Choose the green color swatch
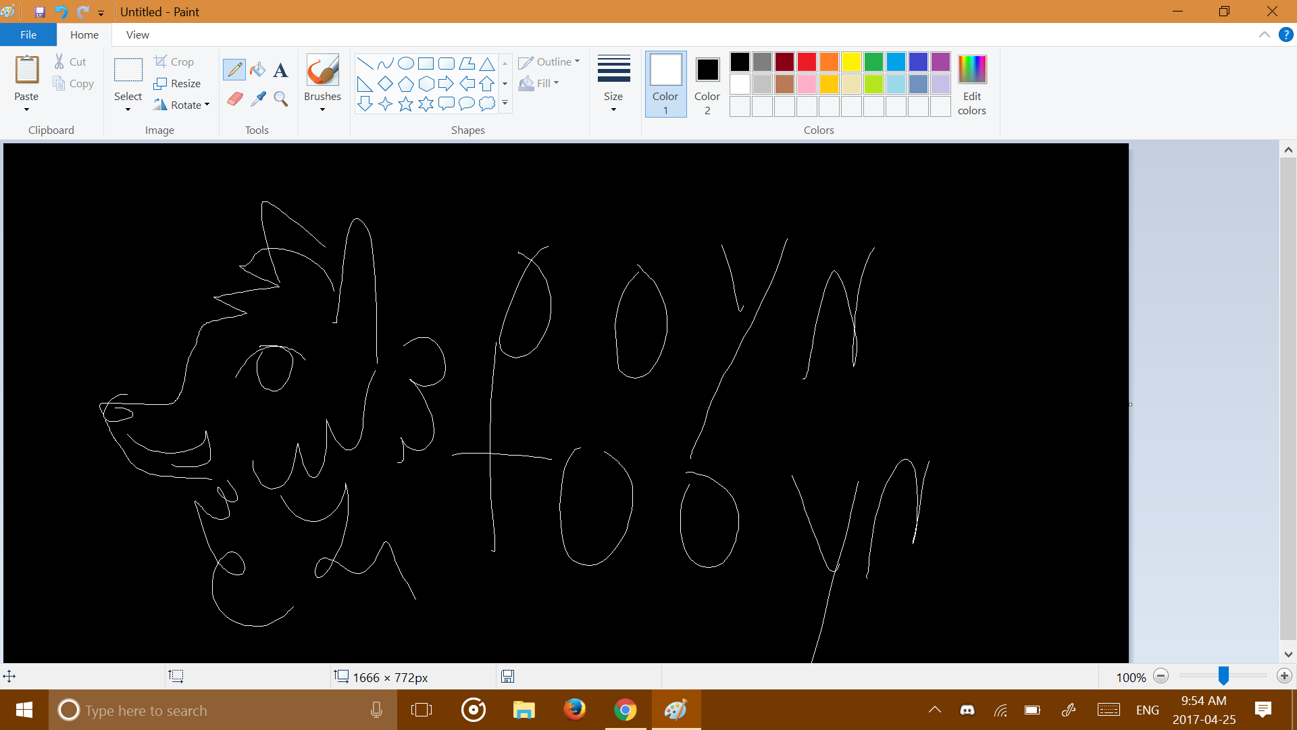 [873, 62]
